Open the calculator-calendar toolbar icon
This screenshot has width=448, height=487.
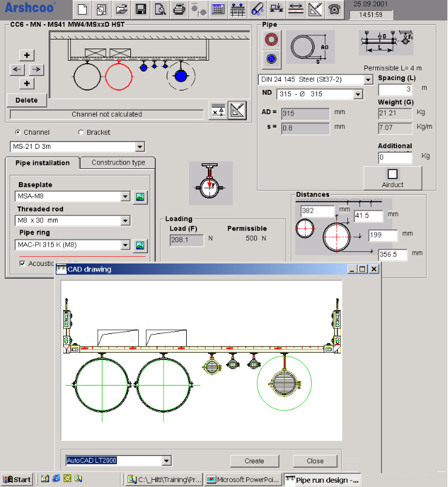(218, 9)
